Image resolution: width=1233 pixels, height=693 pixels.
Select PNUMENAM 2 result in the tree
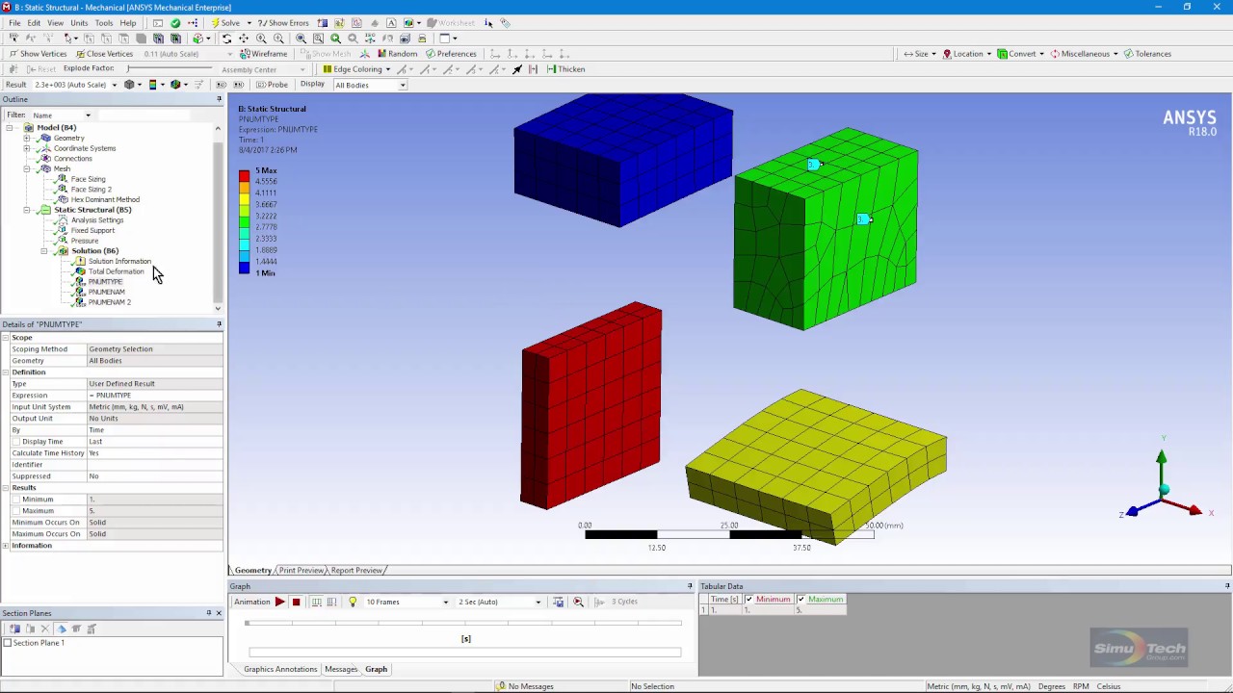point(109,302)
